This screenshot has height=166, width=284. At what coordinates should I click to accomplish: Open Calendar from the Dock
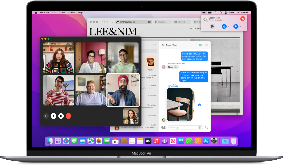click(115, 141)
